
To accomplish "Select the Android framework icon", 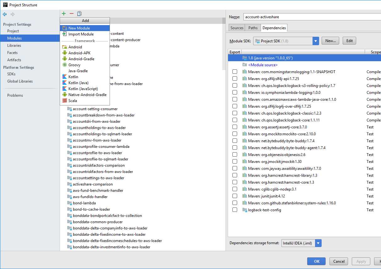I will (65, 47).
